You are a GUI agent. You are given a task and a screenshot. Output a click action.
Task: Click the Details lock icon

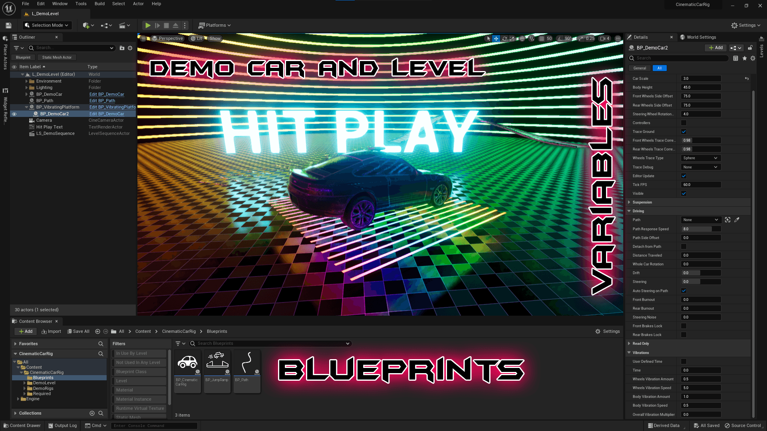pos(750,48)
